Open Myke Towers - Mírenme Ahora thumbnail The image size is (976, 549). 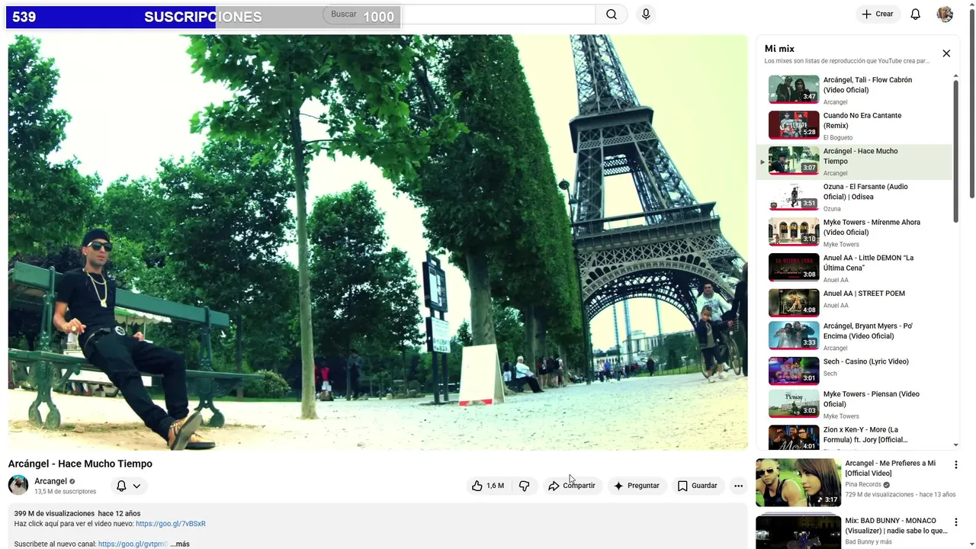(794, 232)
